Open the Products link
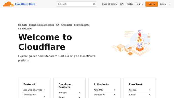The width and height of the screenshot is (174, 98). [22, 25]
